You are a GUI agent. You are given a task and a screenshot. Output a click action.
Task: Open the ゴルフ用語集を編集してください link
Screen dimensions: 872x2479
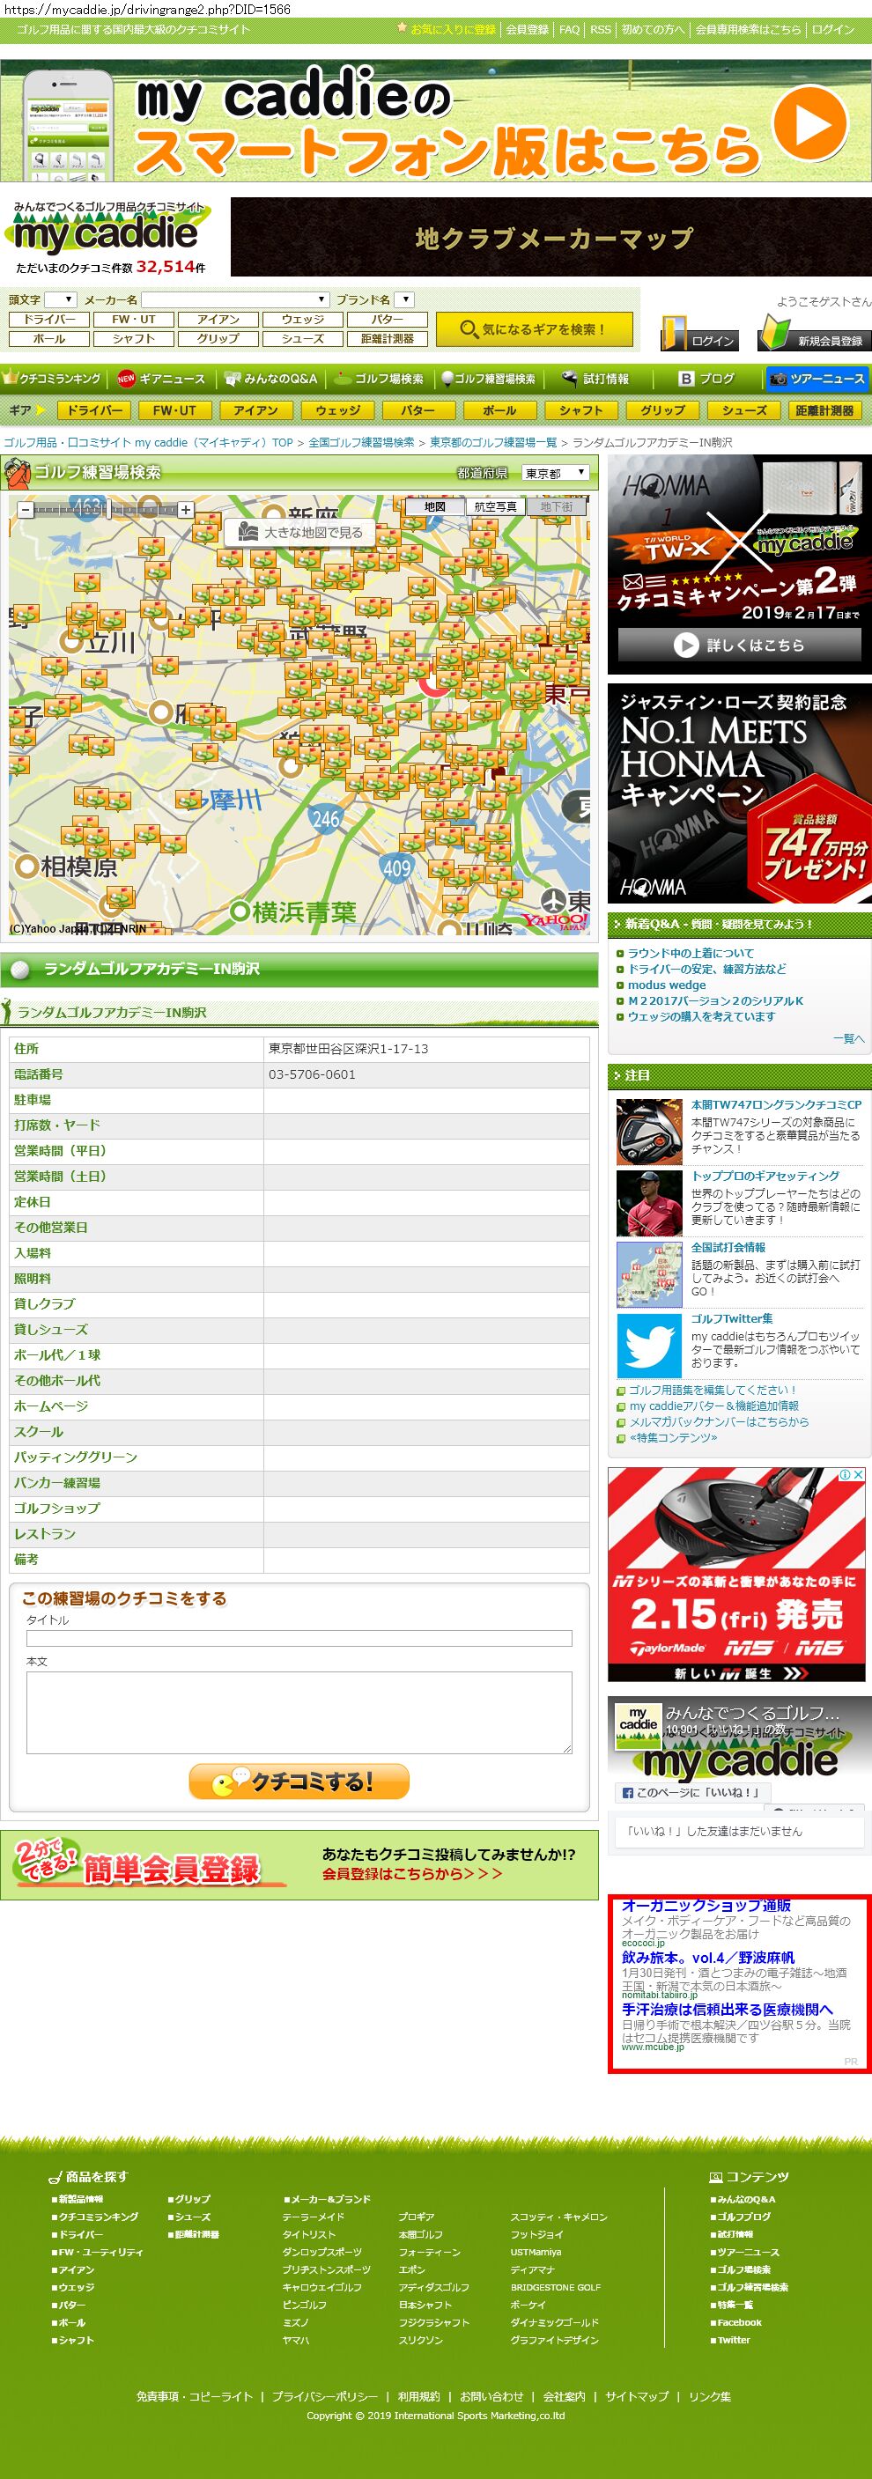point(712,1390)
